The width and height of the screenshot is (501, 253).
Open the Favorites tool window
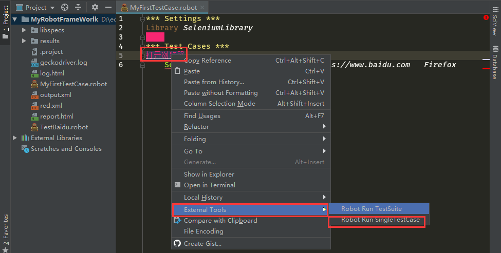[x=6, y=229]
